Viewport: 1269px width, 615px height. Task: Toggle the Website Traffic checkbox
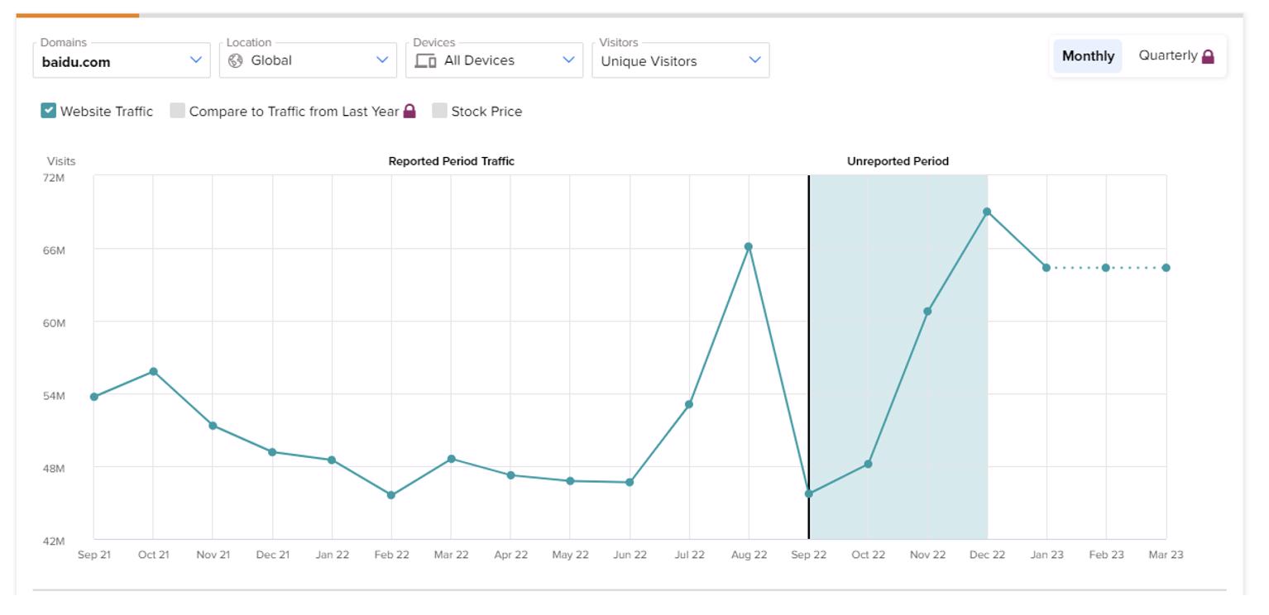[x=49, y=111]
